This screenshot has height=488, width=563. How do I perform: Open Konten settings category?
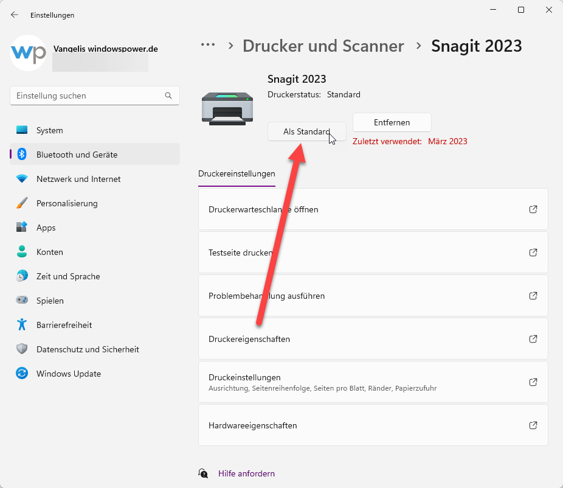click(95, 251)
